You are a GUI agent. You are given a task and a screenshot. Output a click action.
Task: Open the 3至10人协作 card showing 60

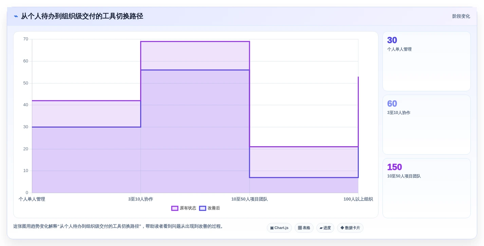coord(427,125)
